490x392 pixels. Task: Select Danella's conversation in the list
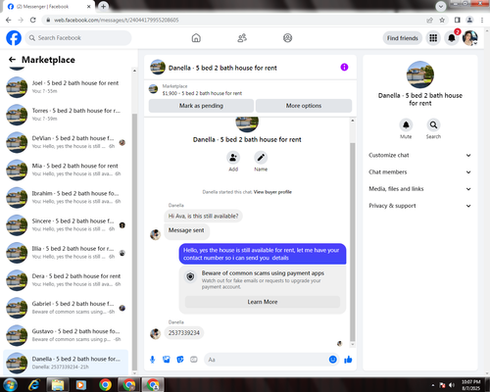[66, 363]
